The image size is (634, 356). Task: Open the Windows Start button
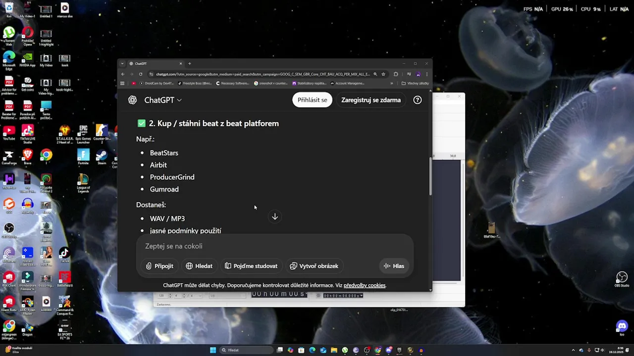click(x=213, y=350)
